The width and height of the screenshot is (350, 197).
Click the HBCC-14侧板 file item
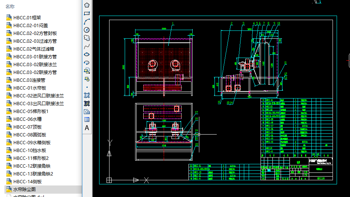[x=27, y=182]
